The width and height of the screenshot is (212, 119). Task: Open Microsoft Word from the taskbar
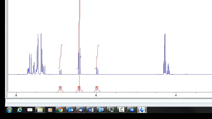(x=91, y=110)
